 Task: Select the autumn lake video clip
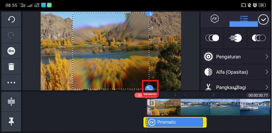click(164, 107)
